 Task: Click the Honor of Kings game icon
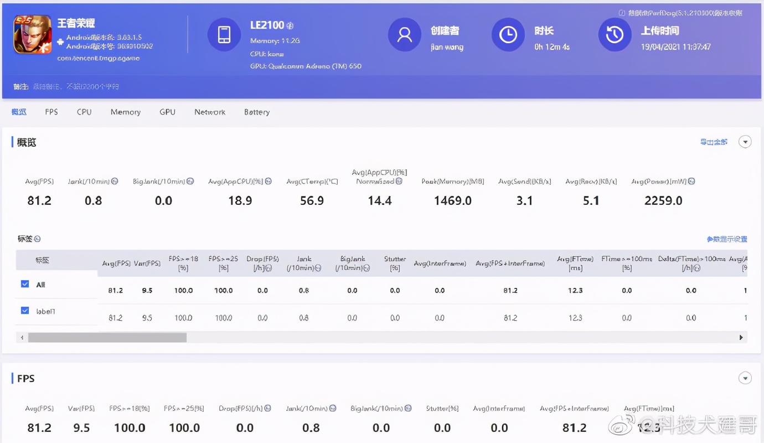[x=33, y=34]
